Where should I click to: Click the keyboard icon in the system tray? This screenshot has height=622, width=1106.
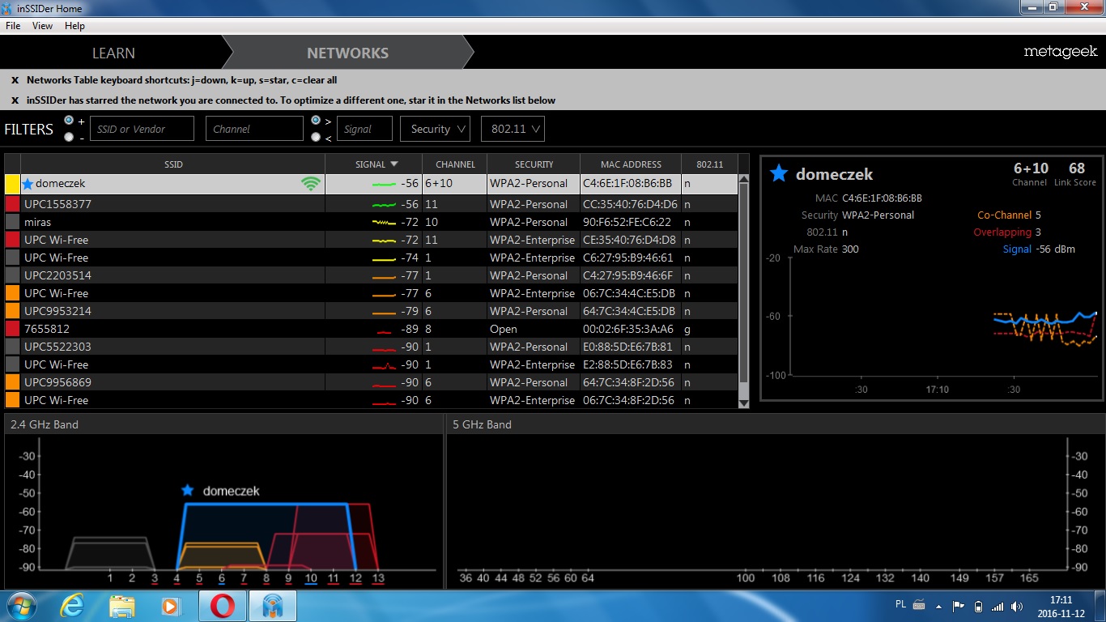coord(919,605)
